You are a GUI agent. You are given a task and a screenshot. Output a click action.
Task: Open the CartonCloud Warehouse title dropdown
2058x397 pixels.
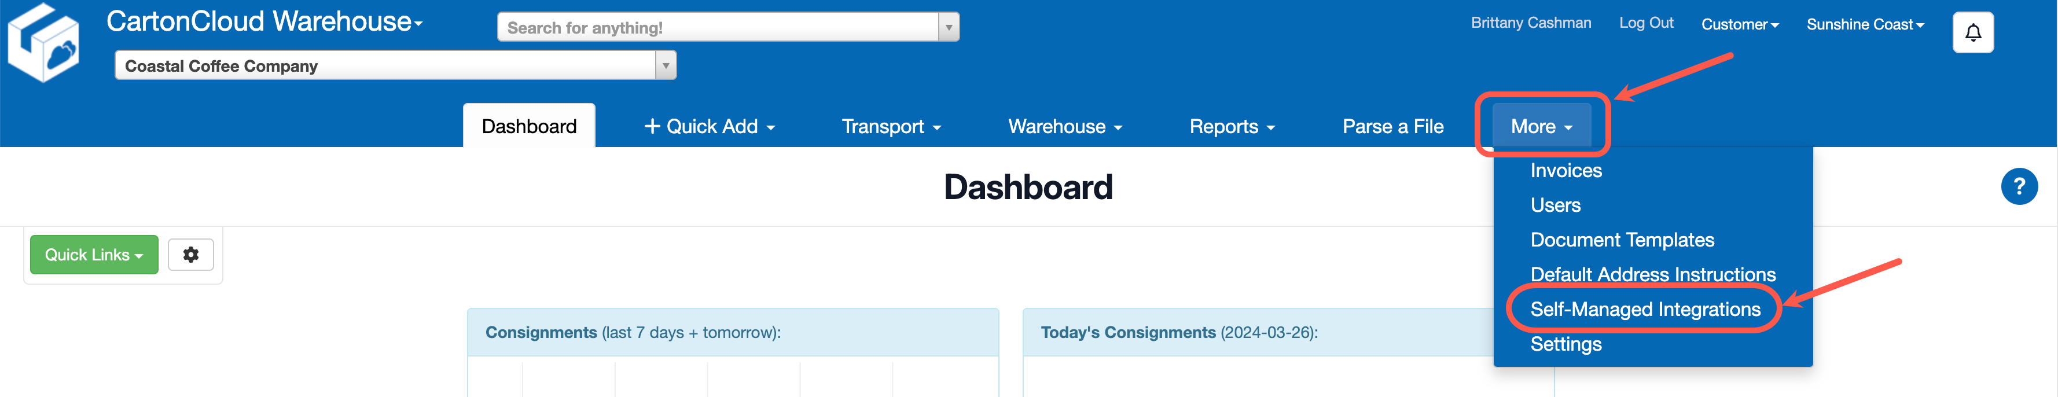tap(264, 21)
